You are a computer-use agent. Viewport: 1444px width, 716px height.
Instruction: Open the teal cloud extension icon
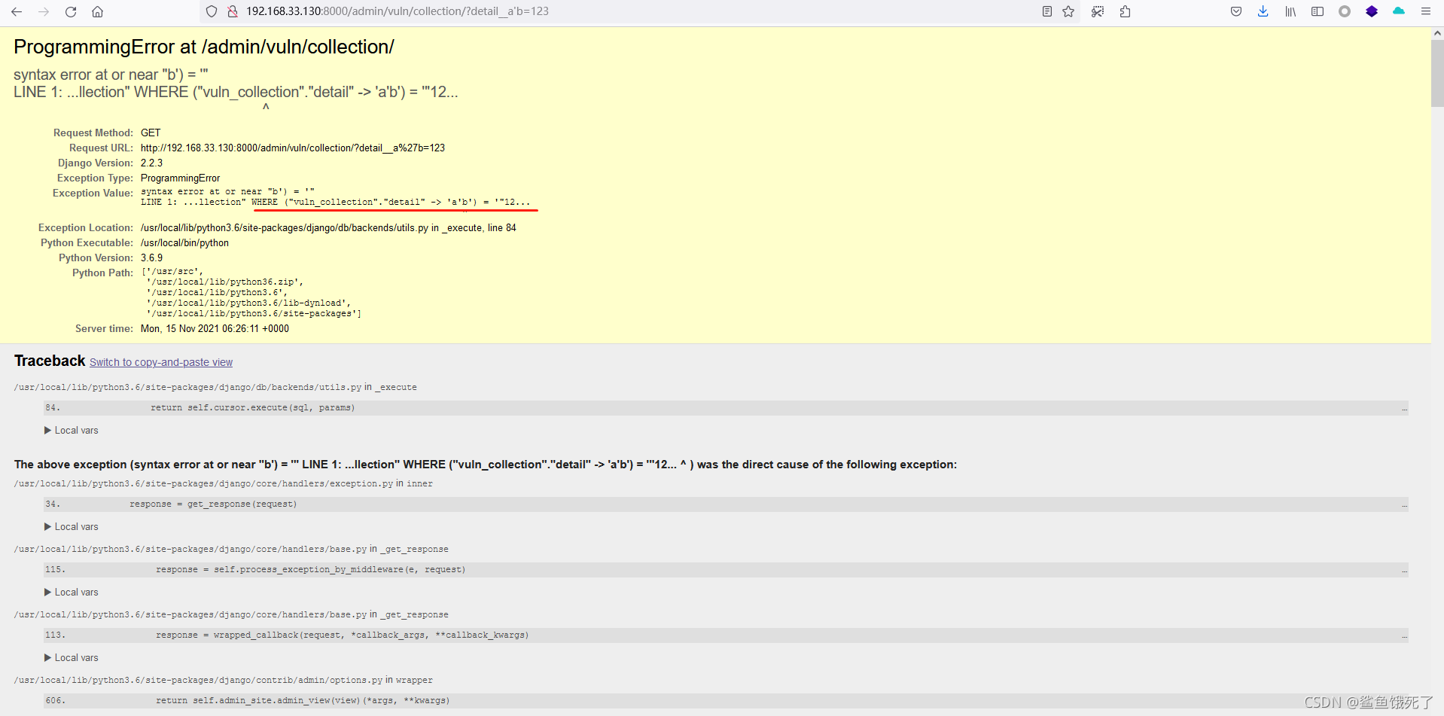(x=1399, y=11)
